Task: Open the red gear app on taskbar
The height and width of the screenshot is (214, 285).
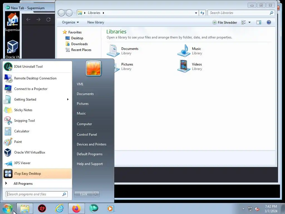Action: click(42, 208)
